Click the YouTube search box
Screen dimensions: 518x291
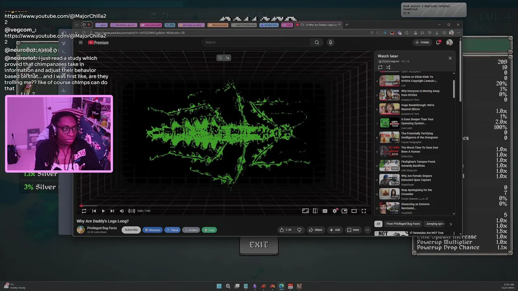(256, 42)
